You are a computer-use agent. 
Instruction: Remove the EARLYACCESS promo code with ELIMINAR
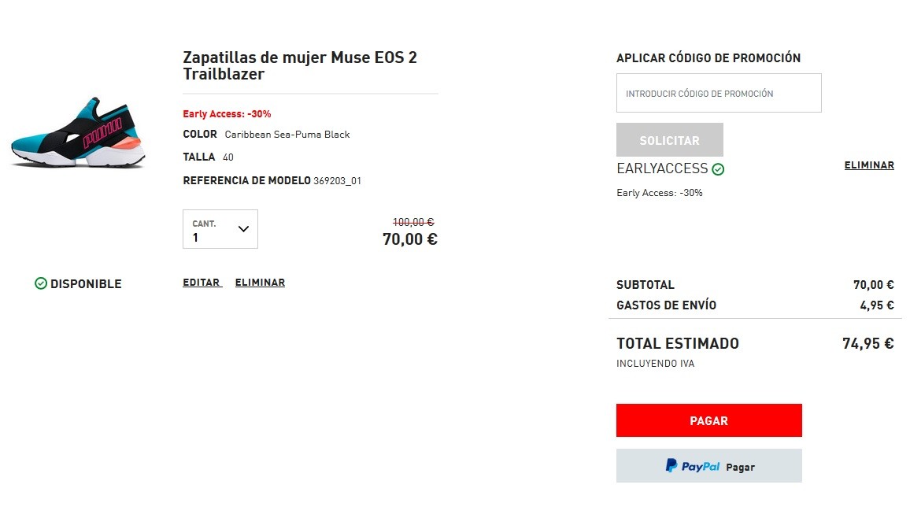[x=869, y=165]
